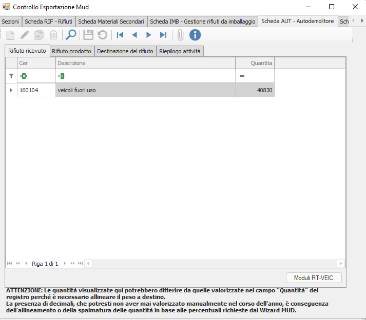Jump to last record in toolbar

(x=163, y=35)
